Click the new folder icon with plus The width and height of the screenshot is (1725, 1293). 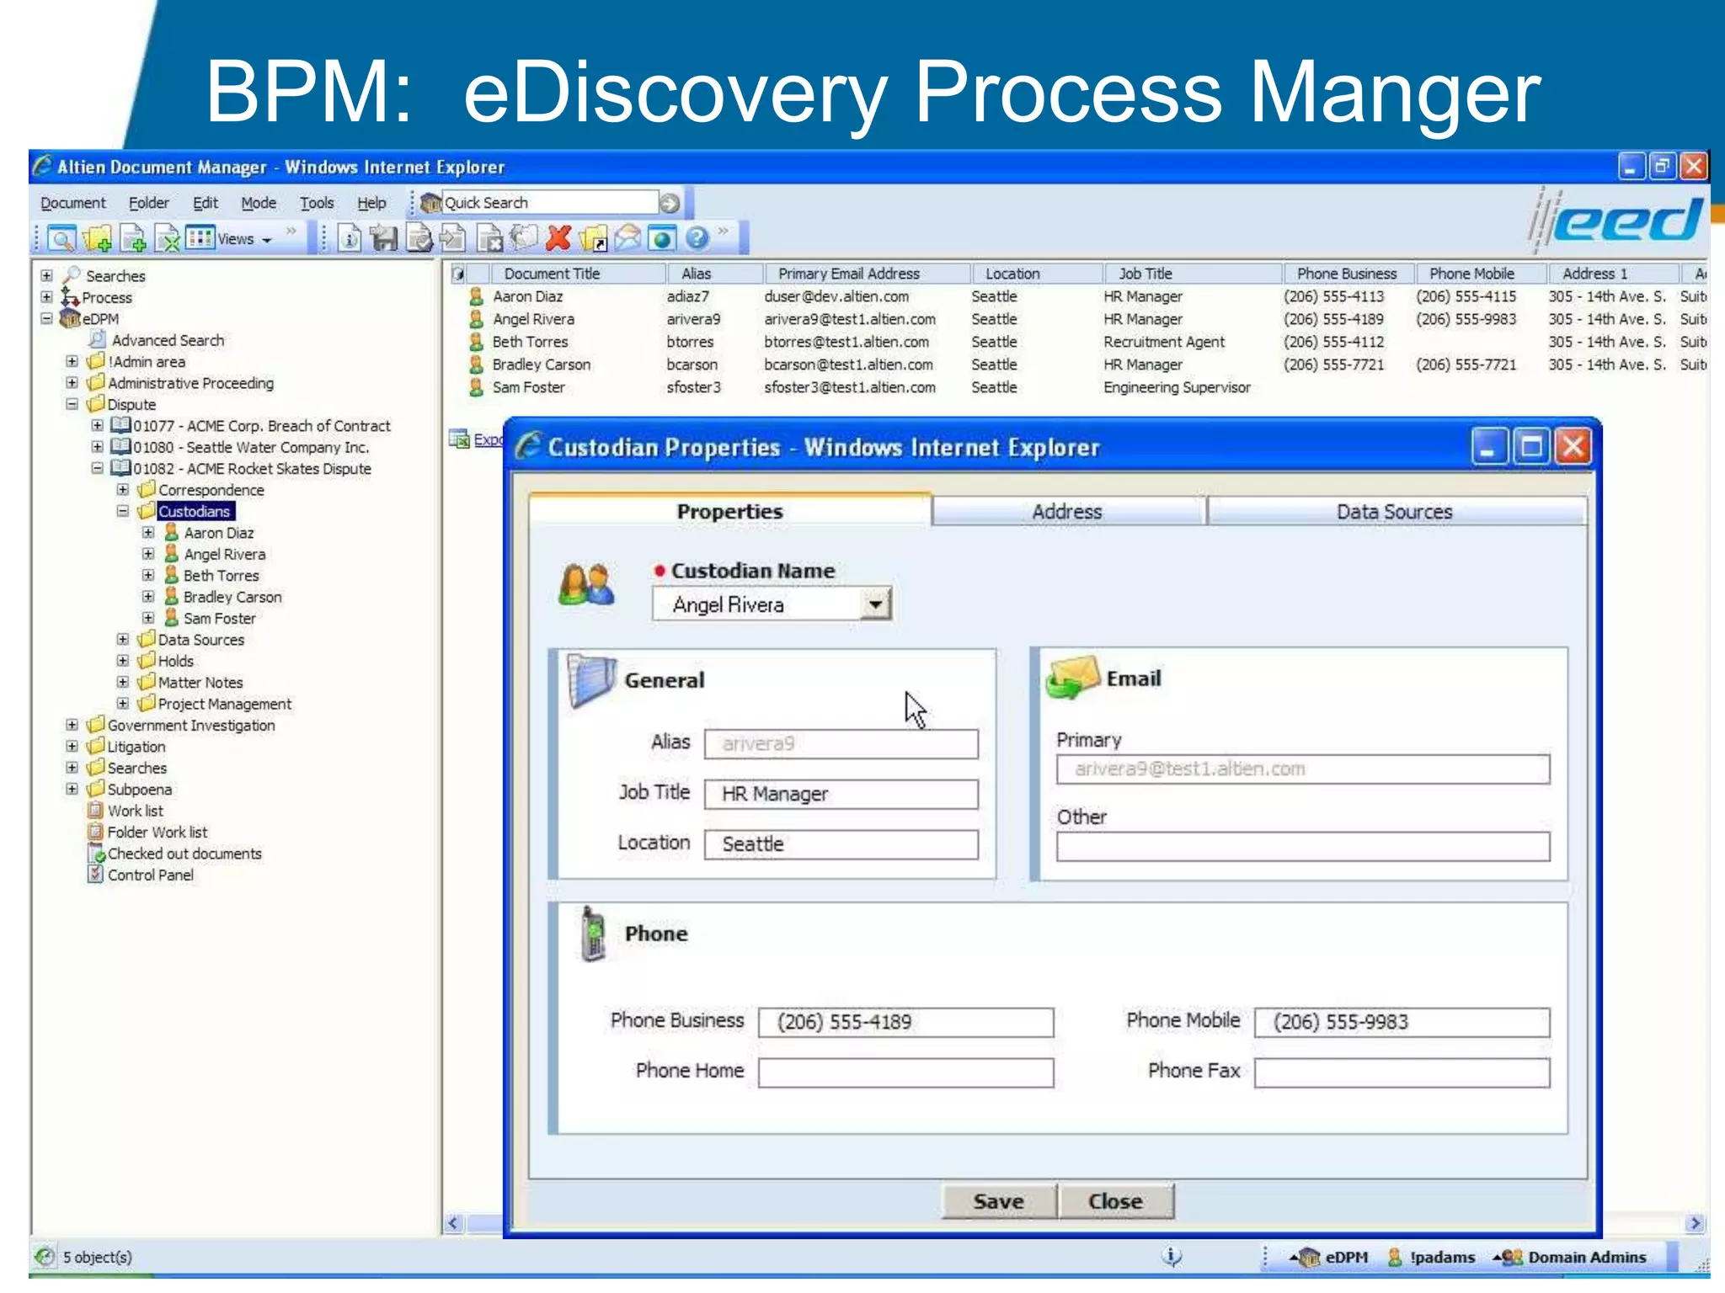(x=98, y=239)
